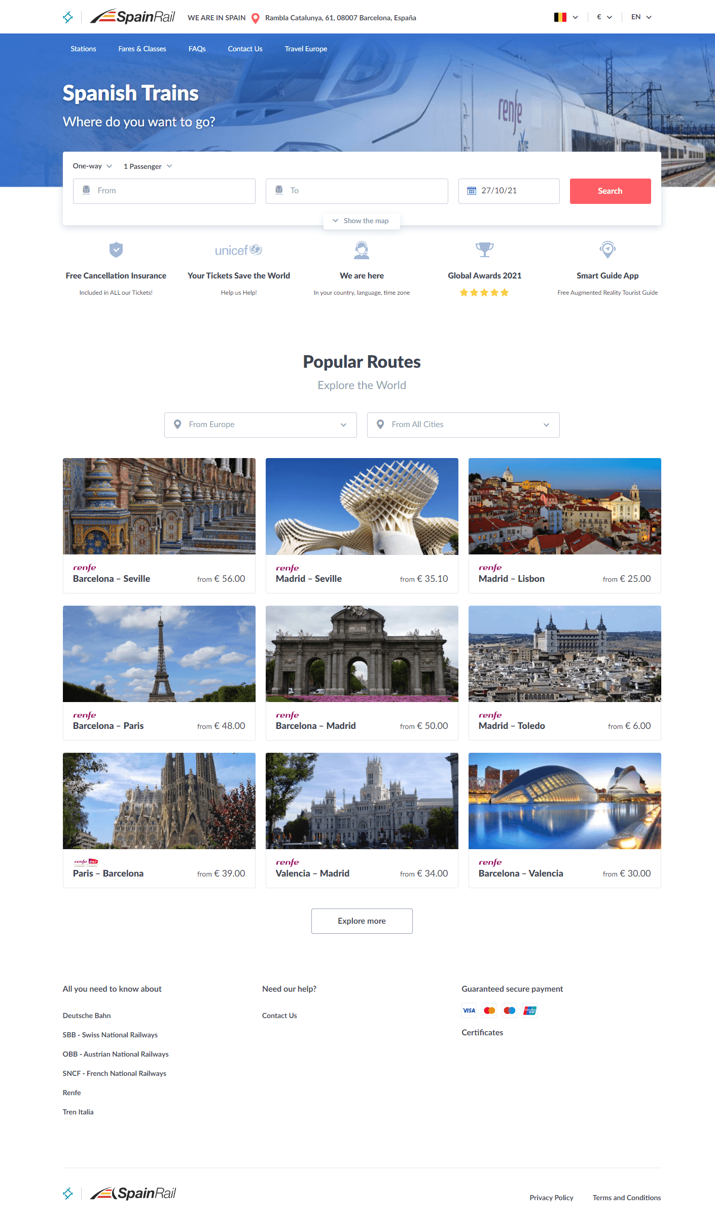This screenshot has width=715, height=1223.
Task: Click the calendar icon in date field
Action: click(472, 191)
